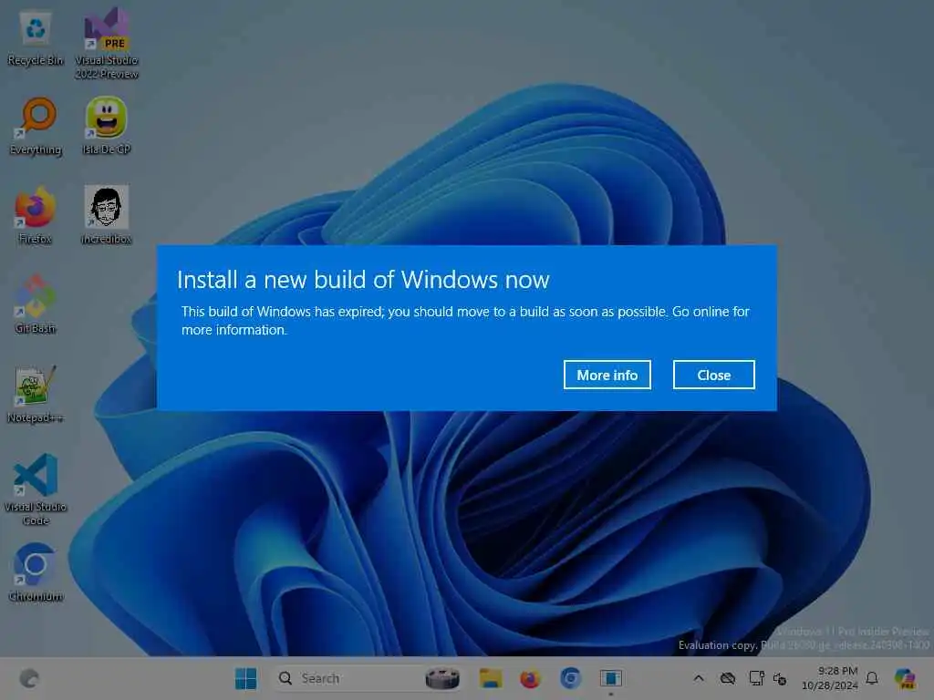
Task: Select Visual Studio 2022 Preview shortcut
Action: tap(107, 43)
